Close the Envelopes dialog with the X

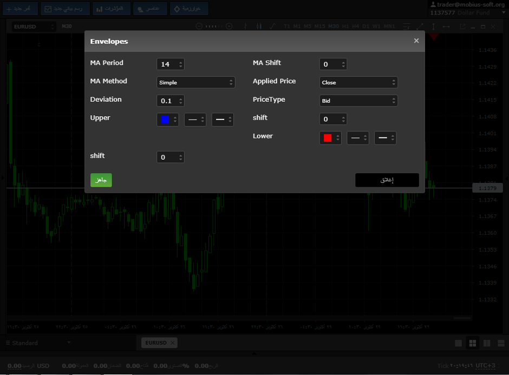416,41
